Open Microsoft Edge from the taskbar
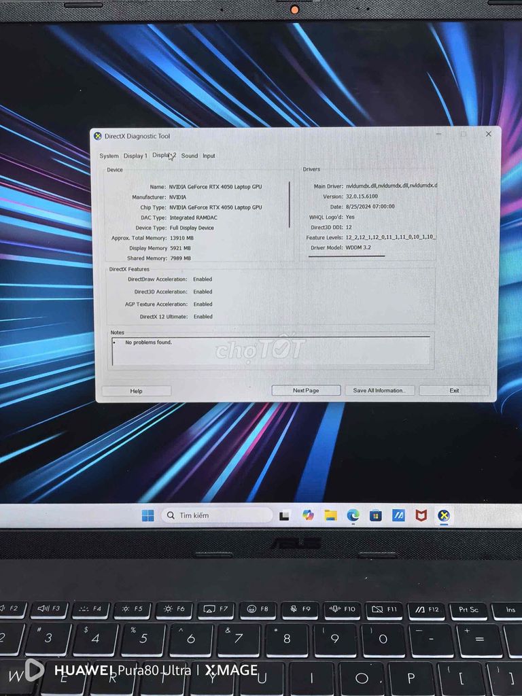Screen dimensions: 522x696 (x=353, y=515)
